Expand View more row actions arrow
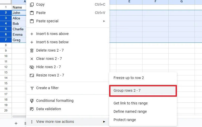202x127 pixels. pyautogui.click(x=104, y=122)
